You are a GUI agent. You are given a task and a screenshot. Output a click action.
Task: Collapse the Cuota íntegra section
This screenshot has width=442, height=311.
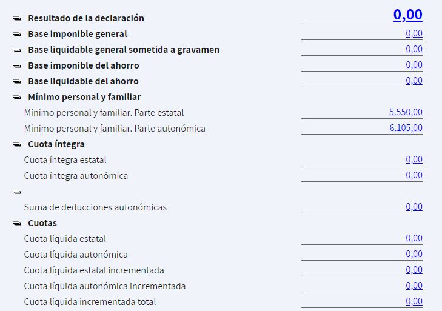coord(17,145)
